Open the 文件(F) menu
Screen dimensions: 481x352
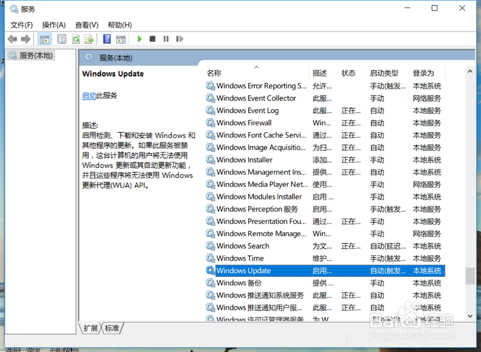coord(22,25)
